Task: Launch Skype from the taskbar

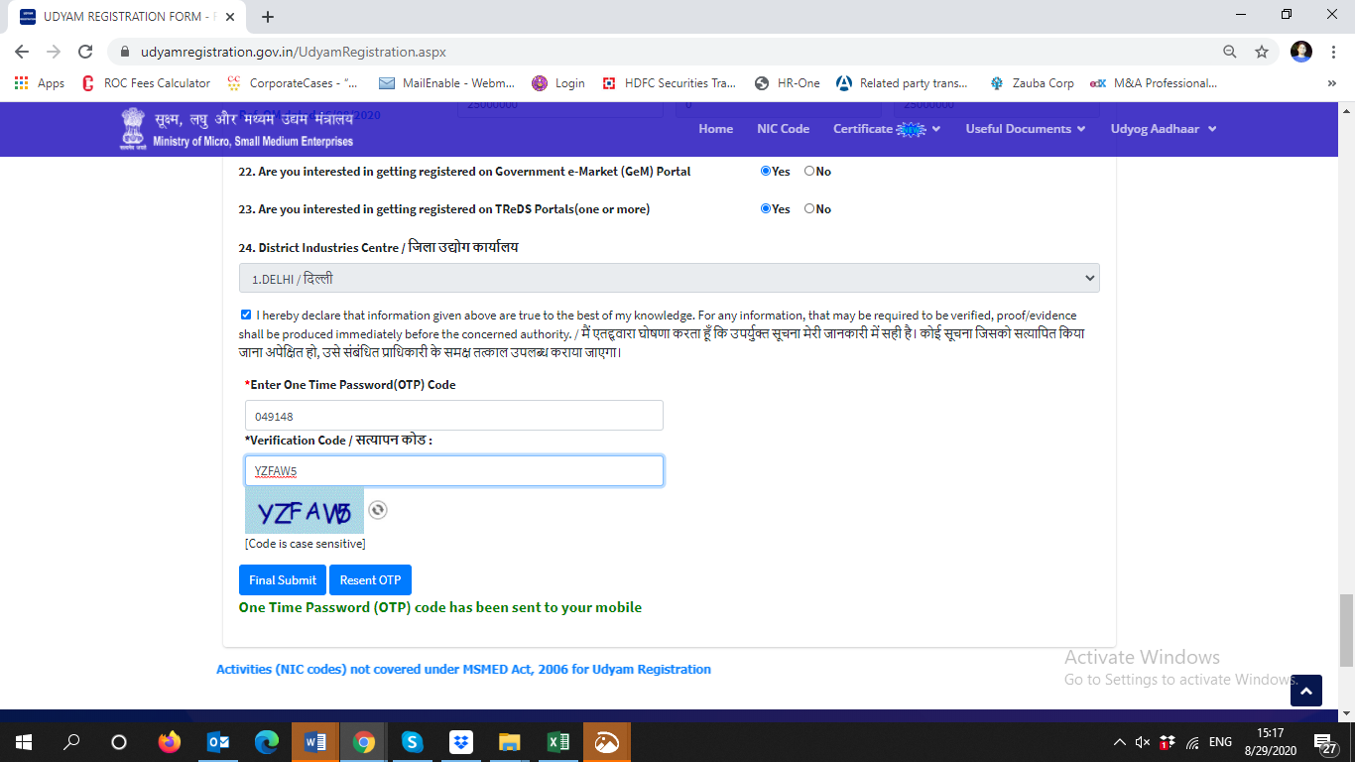Action: pyautogui.click(x=412, y=742)
